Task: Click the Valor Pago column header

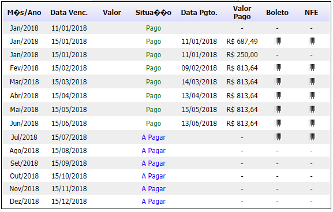Action: point(242,13)
